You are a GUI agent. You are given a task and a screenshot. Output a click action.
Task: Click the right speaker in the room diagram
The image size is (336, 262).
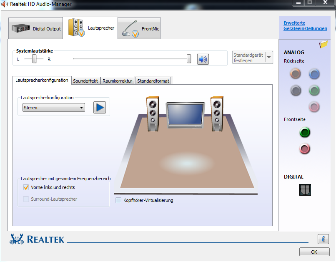pyautogui.click(x=217, y=113)
